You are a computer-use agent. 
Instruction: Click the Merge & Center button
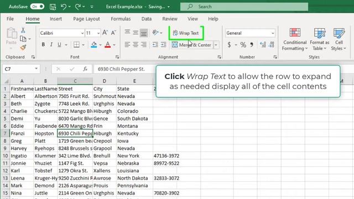[192, 45]
